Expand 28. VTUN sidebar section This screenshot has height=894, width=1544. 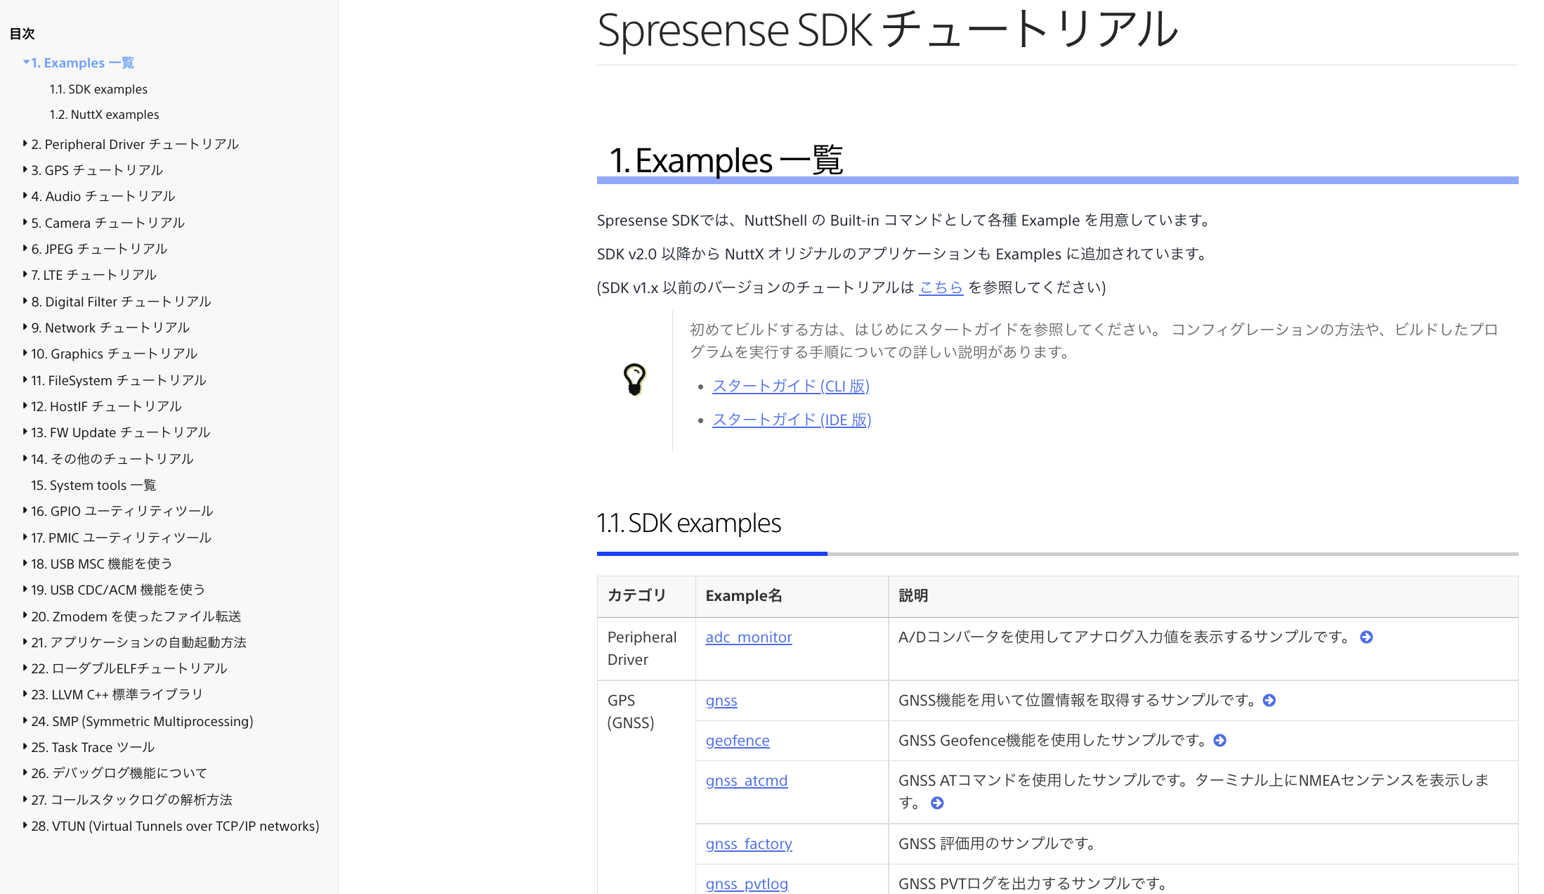tap(25, 826)
